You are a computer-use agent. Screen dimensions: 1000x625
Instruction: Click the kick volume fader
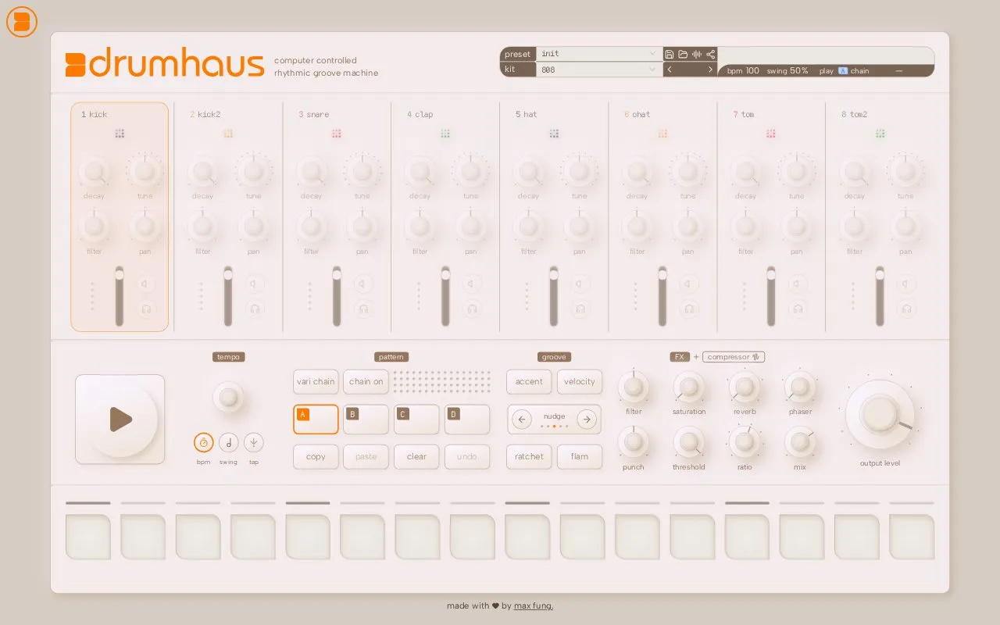click(x=120, y=296)
